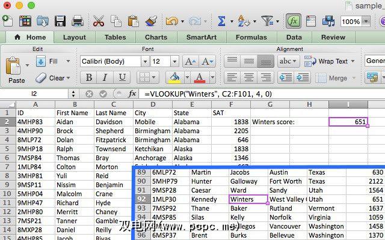The width and height of the screenshot is (385, 240).
Task: Click the AutoSum sigma icon
Action: [221, 22]
